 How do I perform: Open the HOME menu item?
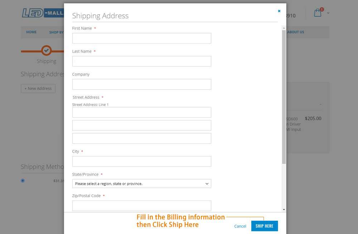coord(31,32)
